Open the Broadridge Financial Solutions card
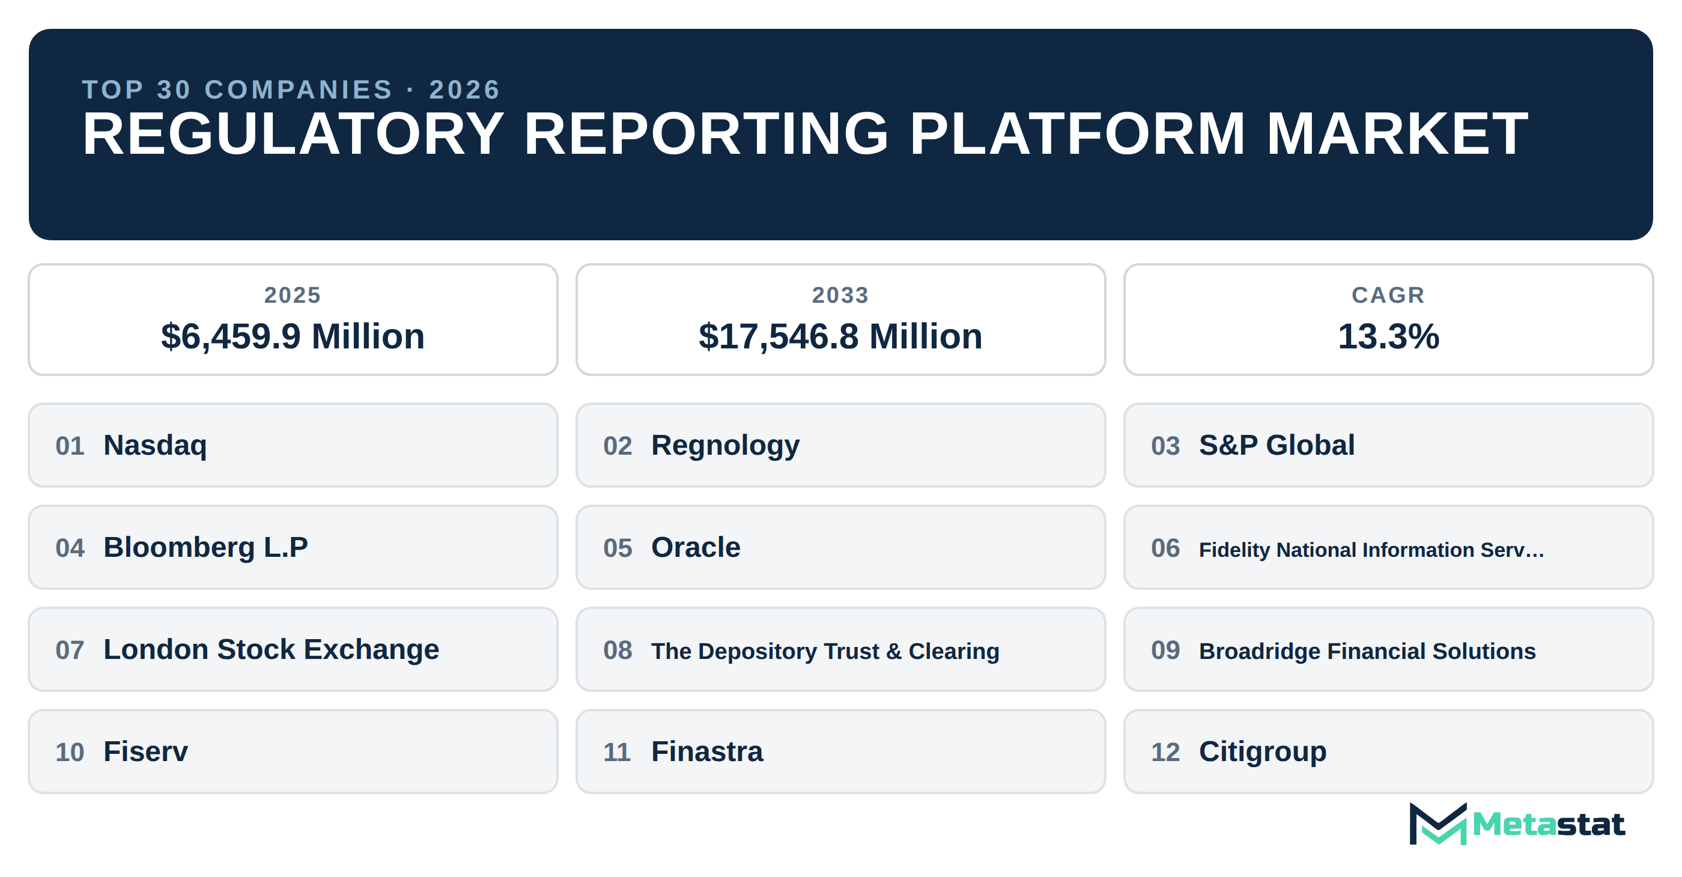 click(1388, 649)
